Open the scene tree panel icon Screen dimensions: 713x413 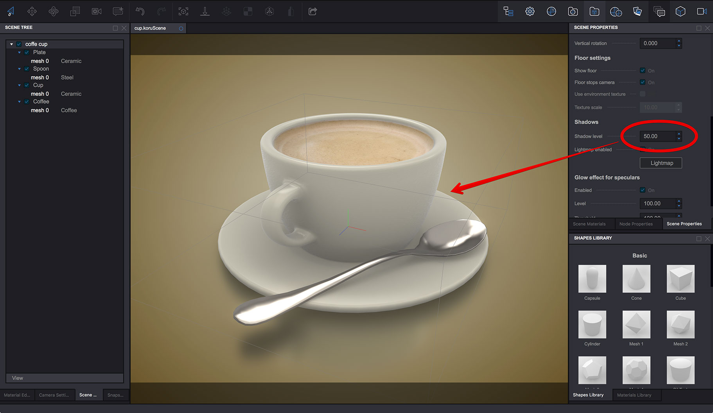tap(508, 11)
